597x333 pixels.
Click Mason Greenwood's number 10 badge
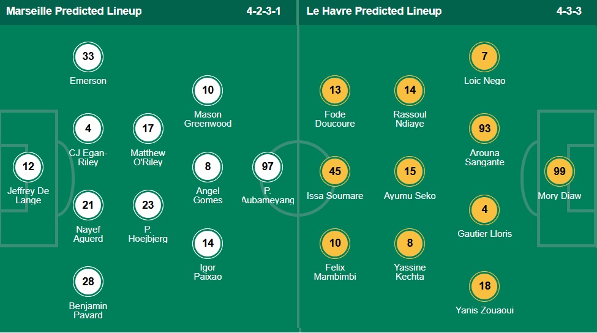208,91
